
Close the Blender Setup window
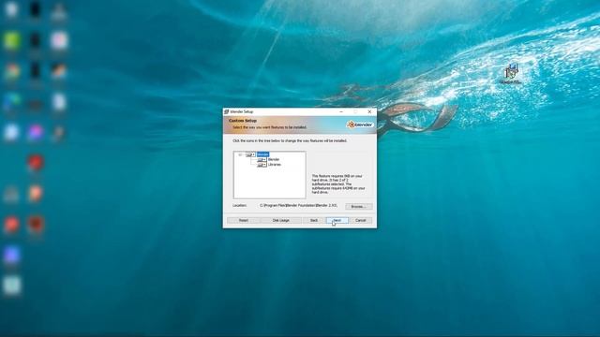click(369, 111)
